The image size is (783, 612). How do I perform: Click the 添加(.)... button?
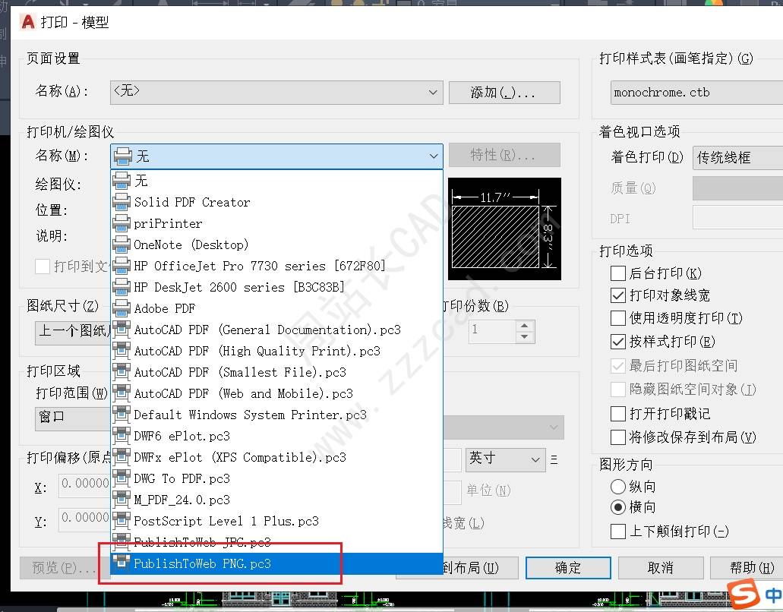pos(504,93)
